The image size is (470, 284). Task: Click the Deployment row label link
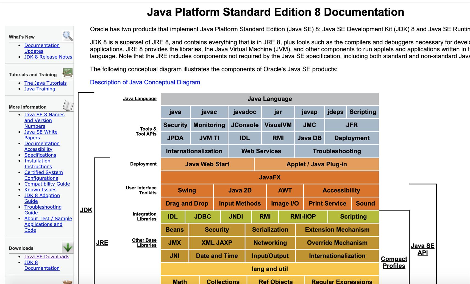pos(143,164)
